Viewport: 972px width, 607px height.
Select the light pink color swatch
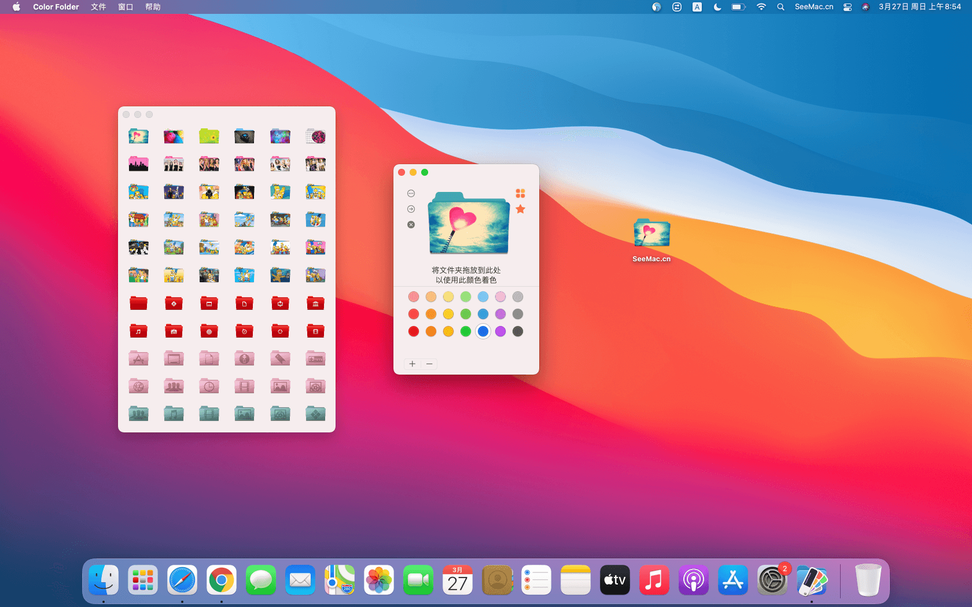pyautogui.click(x=500, y=297)
